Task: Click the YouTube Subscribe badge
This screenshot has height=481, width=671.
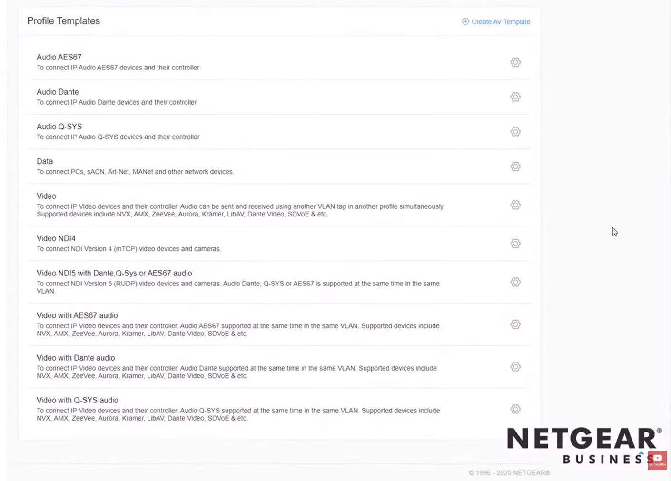Action: [x=658, y=461]
